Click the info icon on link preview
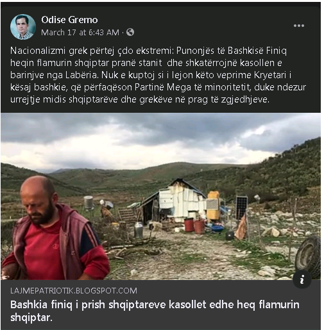The image size is (324, 330). coord(302,279)
